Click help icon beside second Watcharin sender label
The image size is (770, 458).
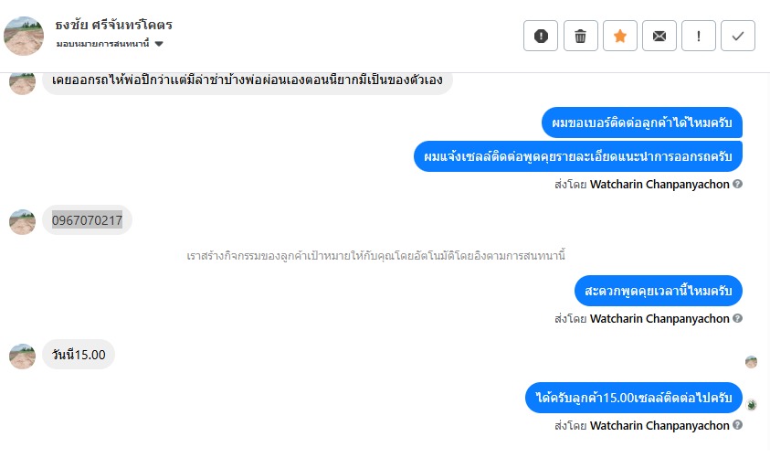click(737, 319)
